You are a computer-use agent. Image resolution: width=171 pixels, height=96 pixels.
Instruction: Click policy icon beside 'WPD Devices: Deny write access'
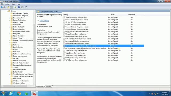[64, 60]
